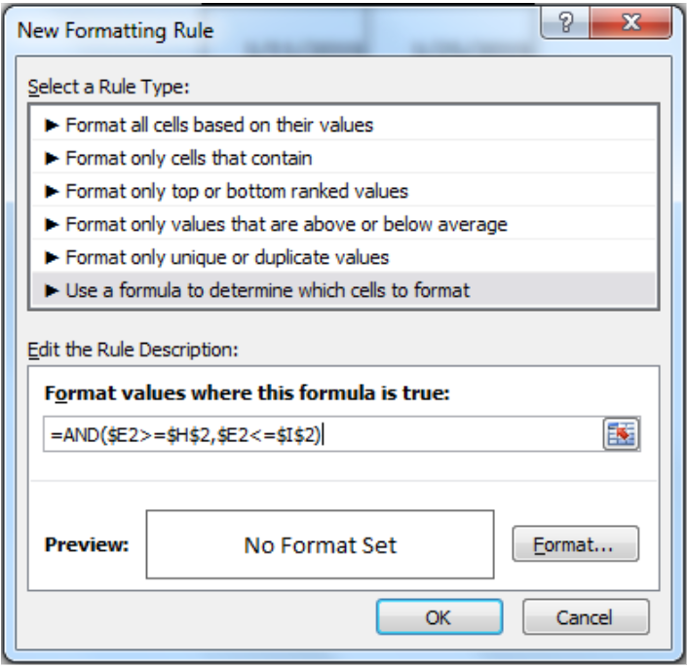Click the 'No Format Set' preview box

tap(321, 544)
